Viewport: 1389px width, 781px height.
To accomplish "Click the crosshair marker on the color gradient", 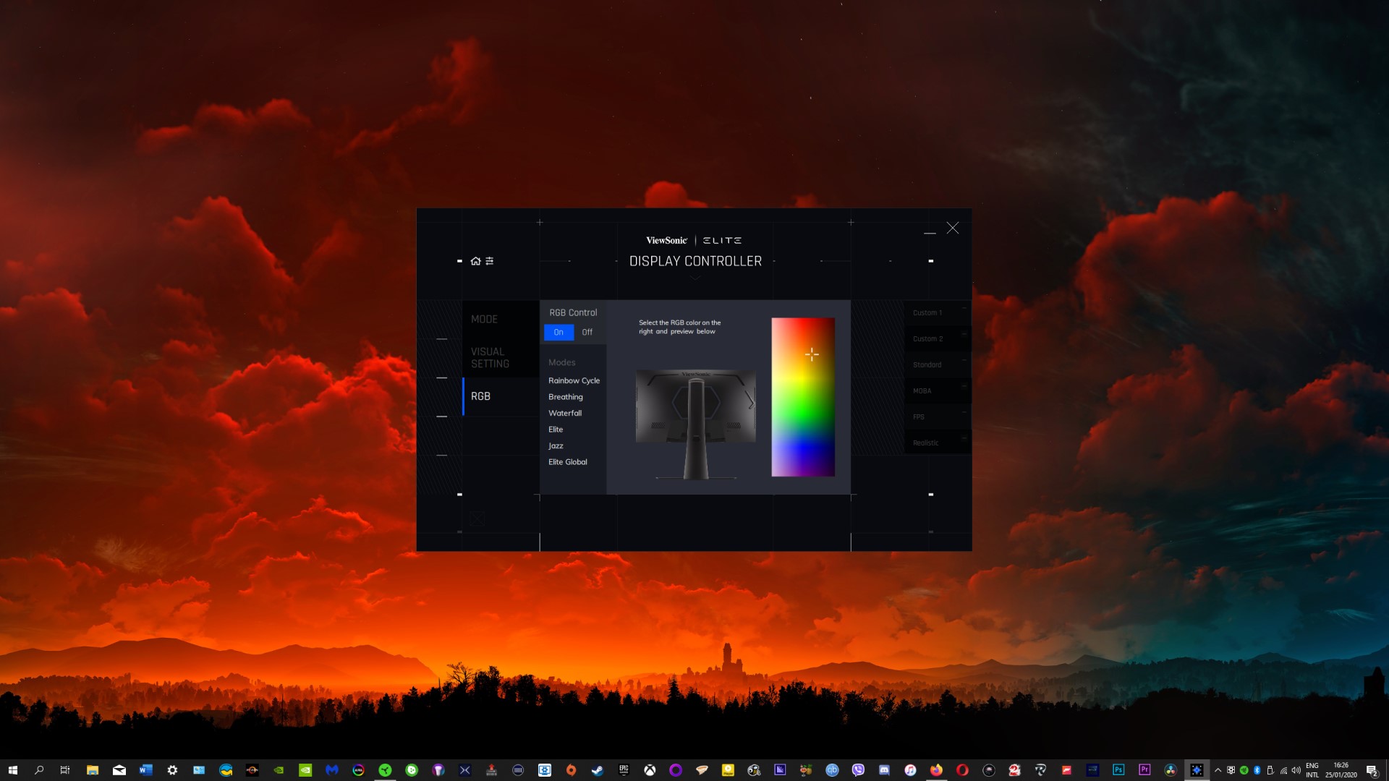I will 812,354.
